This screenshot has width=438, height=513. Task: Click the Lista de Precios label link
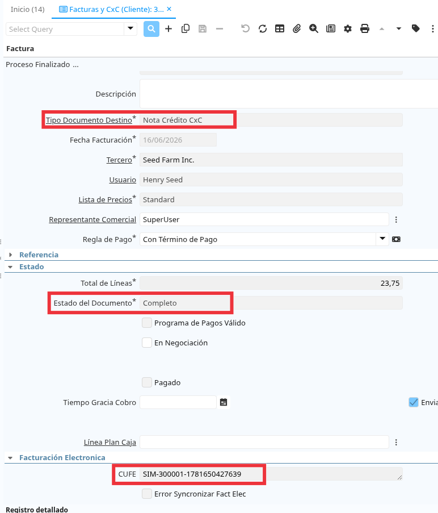[x=105, y=199]
